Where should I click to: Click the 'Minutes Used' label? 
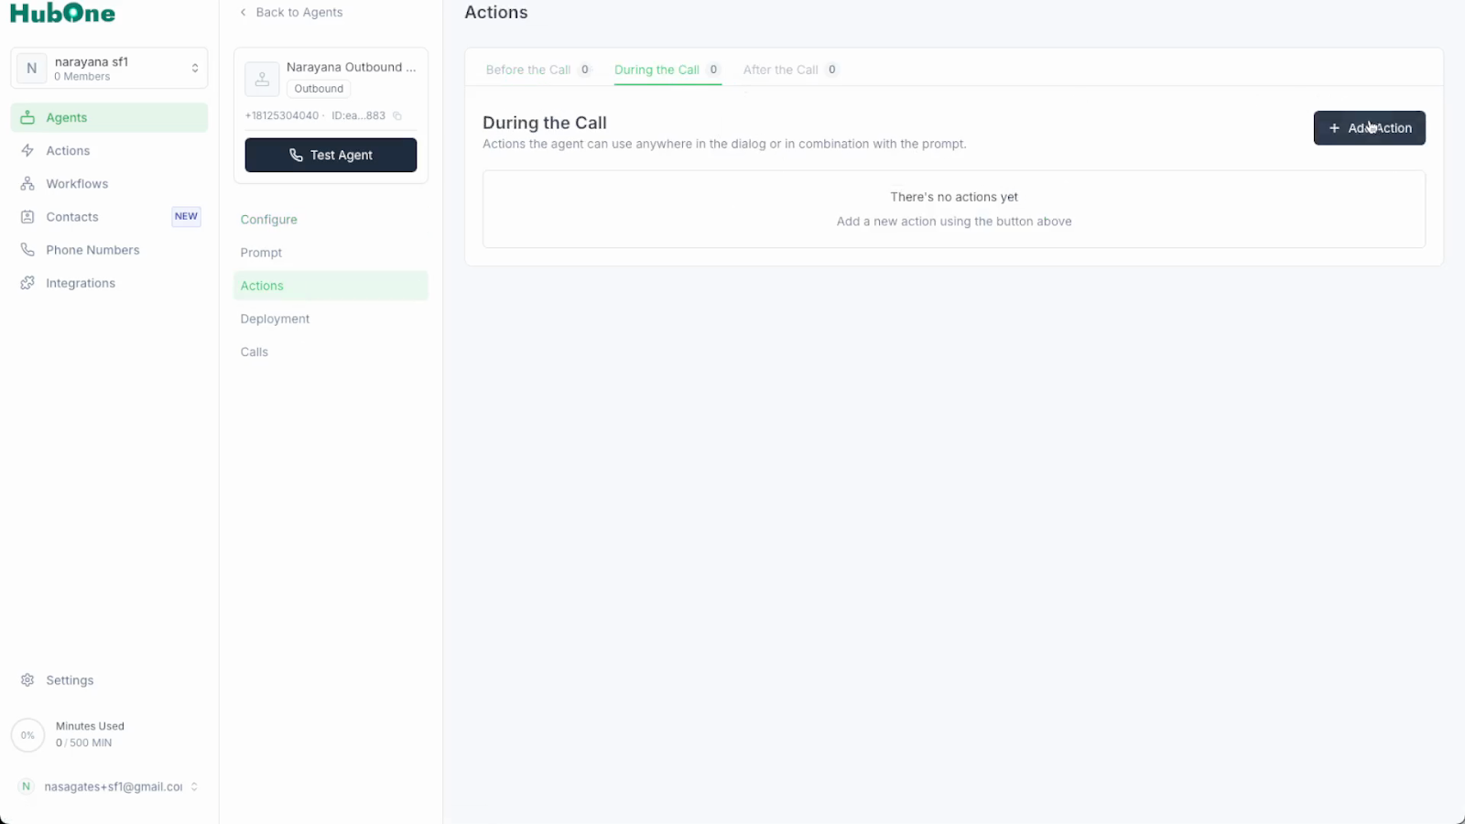tap(90, 726)
